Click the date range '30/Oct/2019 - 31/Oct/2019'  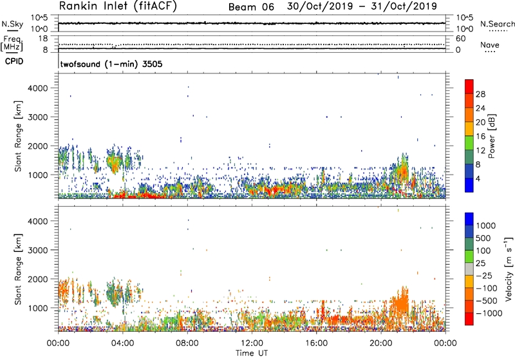[x=362, y=6]
